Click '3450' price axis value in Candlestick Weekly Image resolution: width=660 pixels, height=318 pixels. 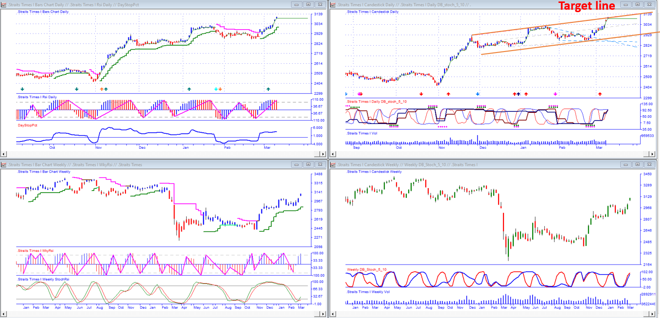click(x=647, y=174)
